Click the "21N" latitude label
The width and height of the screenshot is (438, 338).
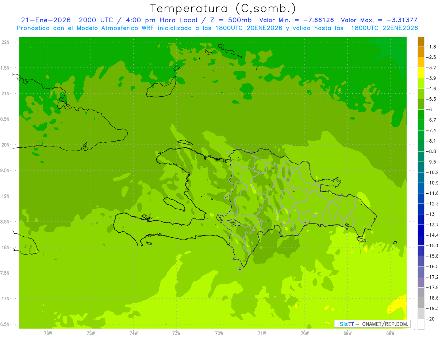pos(6,94)
